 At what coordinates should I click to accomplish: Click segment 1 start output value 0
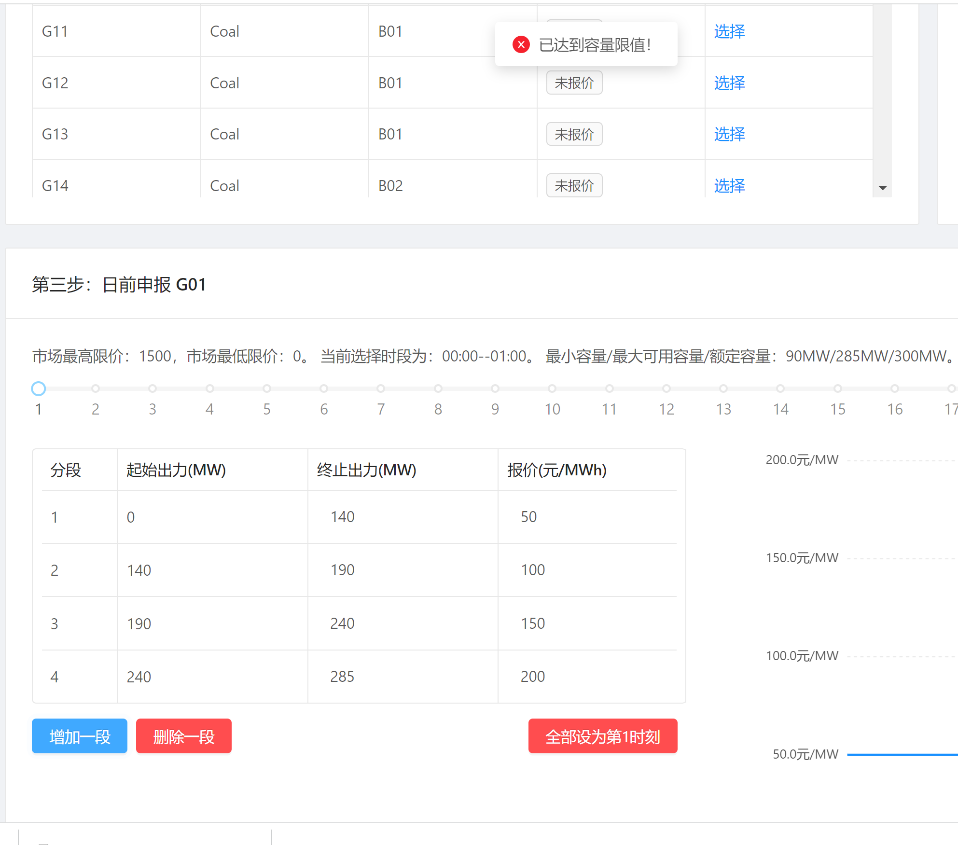pyautogui.click(x=131, y=517)
